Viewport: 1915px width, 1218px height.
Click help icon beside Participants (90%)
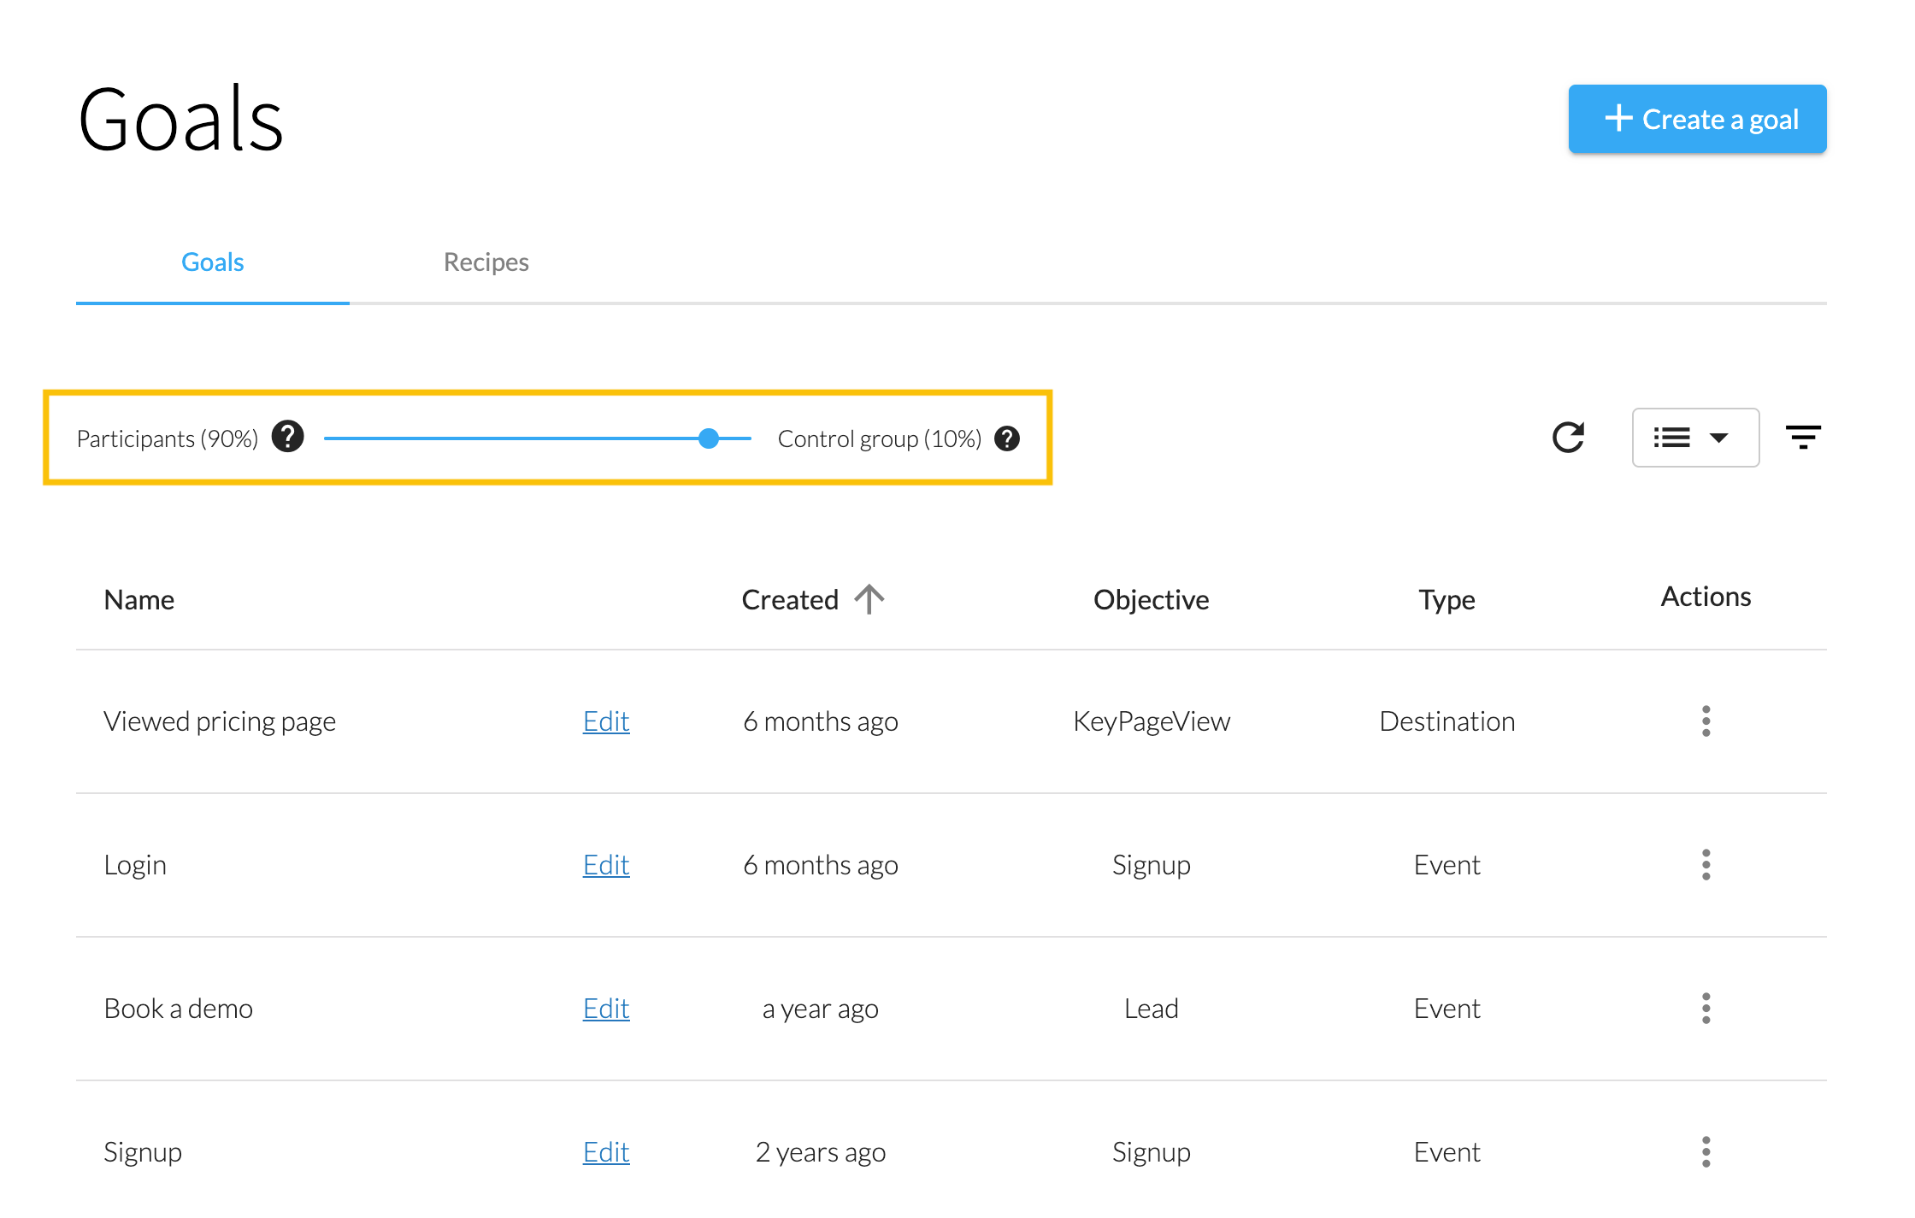[x=288, y=437]
